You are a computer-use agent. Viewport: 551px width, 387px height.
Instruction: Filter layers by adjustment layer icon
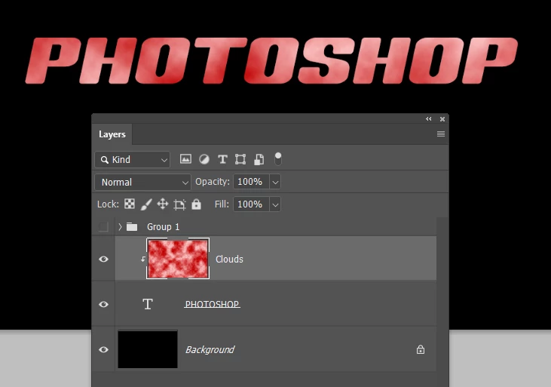(204, 159)
